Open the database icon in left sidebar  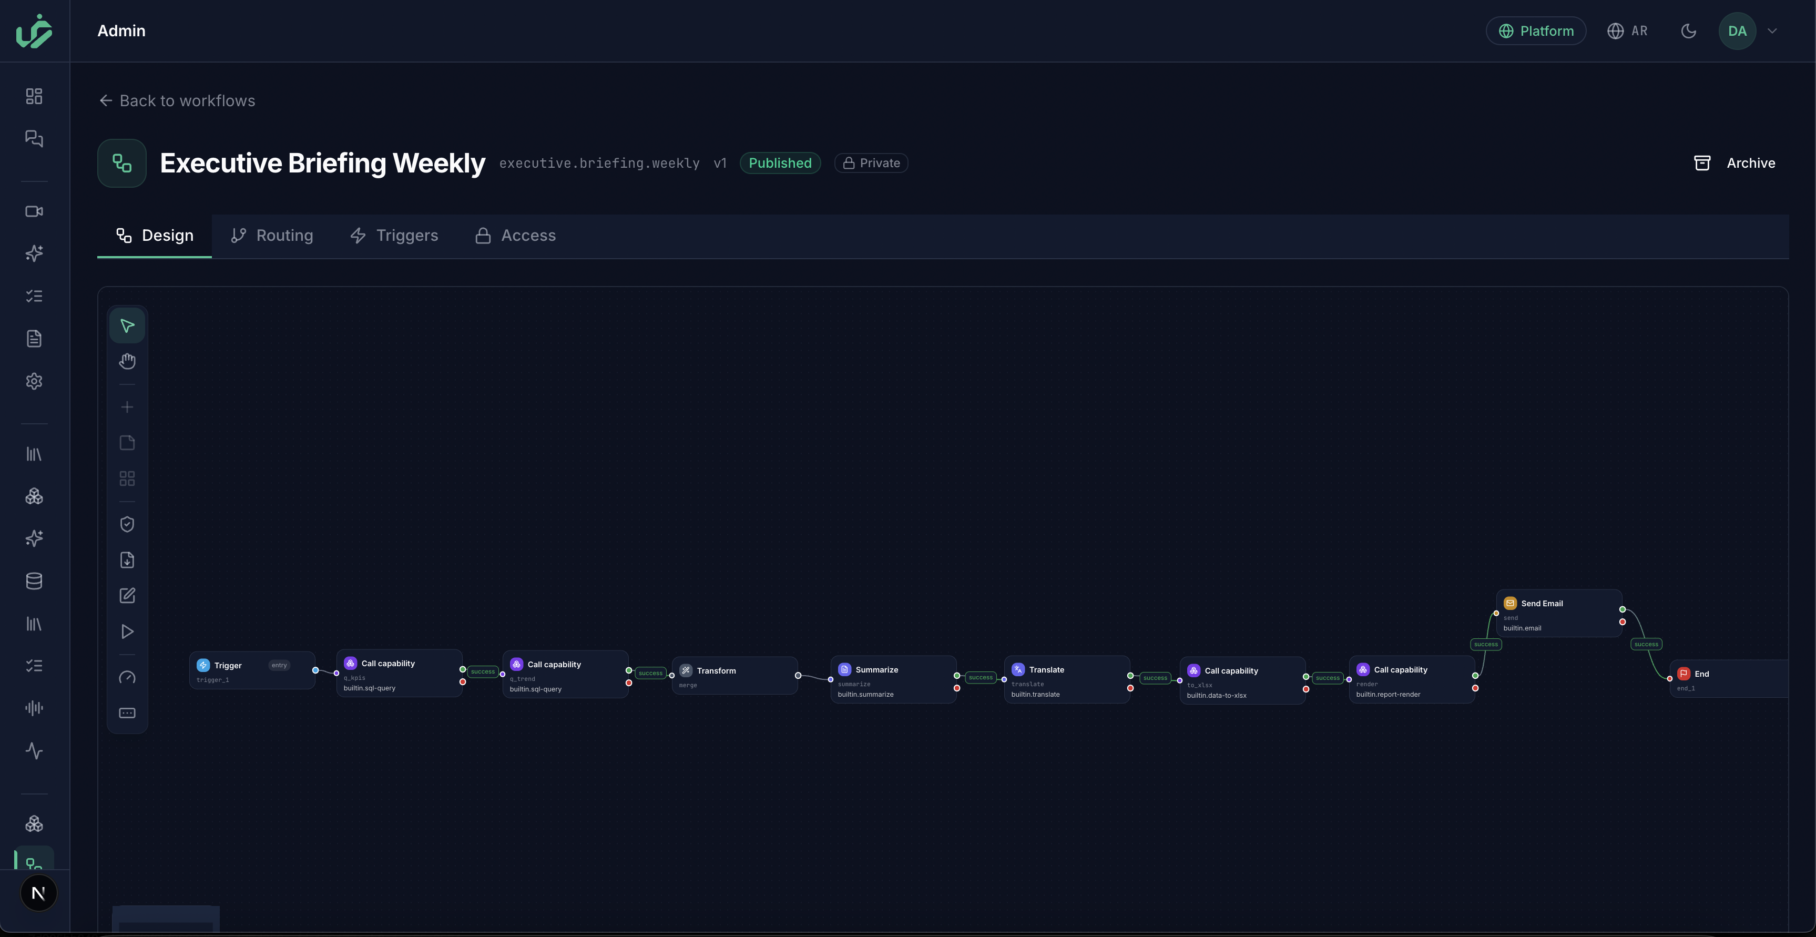coord(34,582)
